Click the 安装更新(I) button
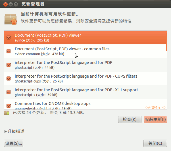171x151 pixels. point(155,119)
